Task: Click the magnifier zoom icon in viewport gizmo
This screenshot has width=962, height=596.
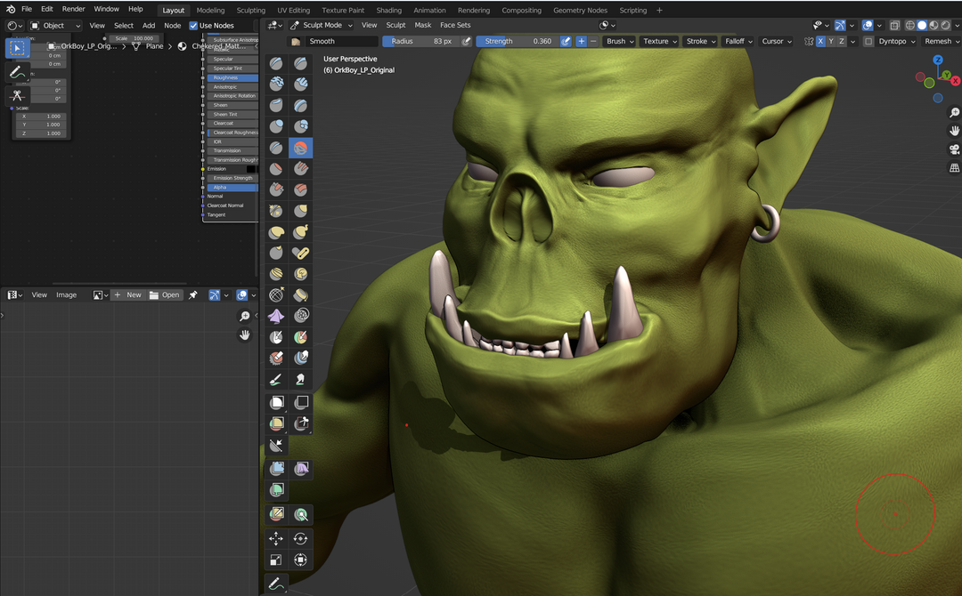Action: 954,112
